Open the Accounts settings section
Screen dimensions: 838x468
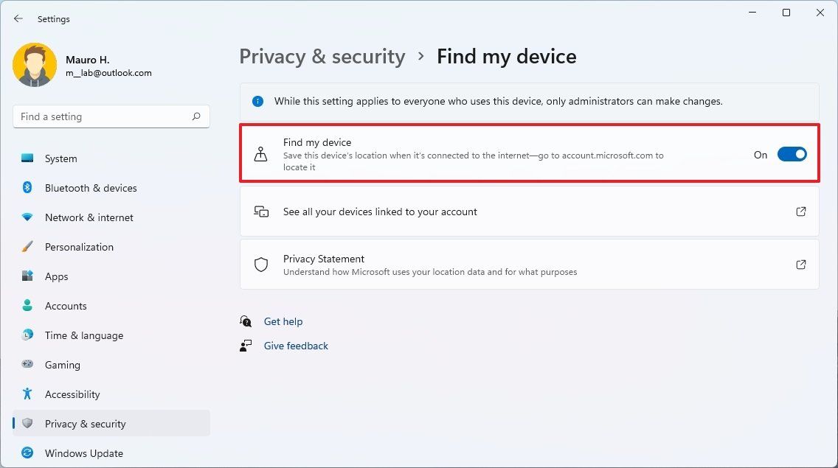66,305
